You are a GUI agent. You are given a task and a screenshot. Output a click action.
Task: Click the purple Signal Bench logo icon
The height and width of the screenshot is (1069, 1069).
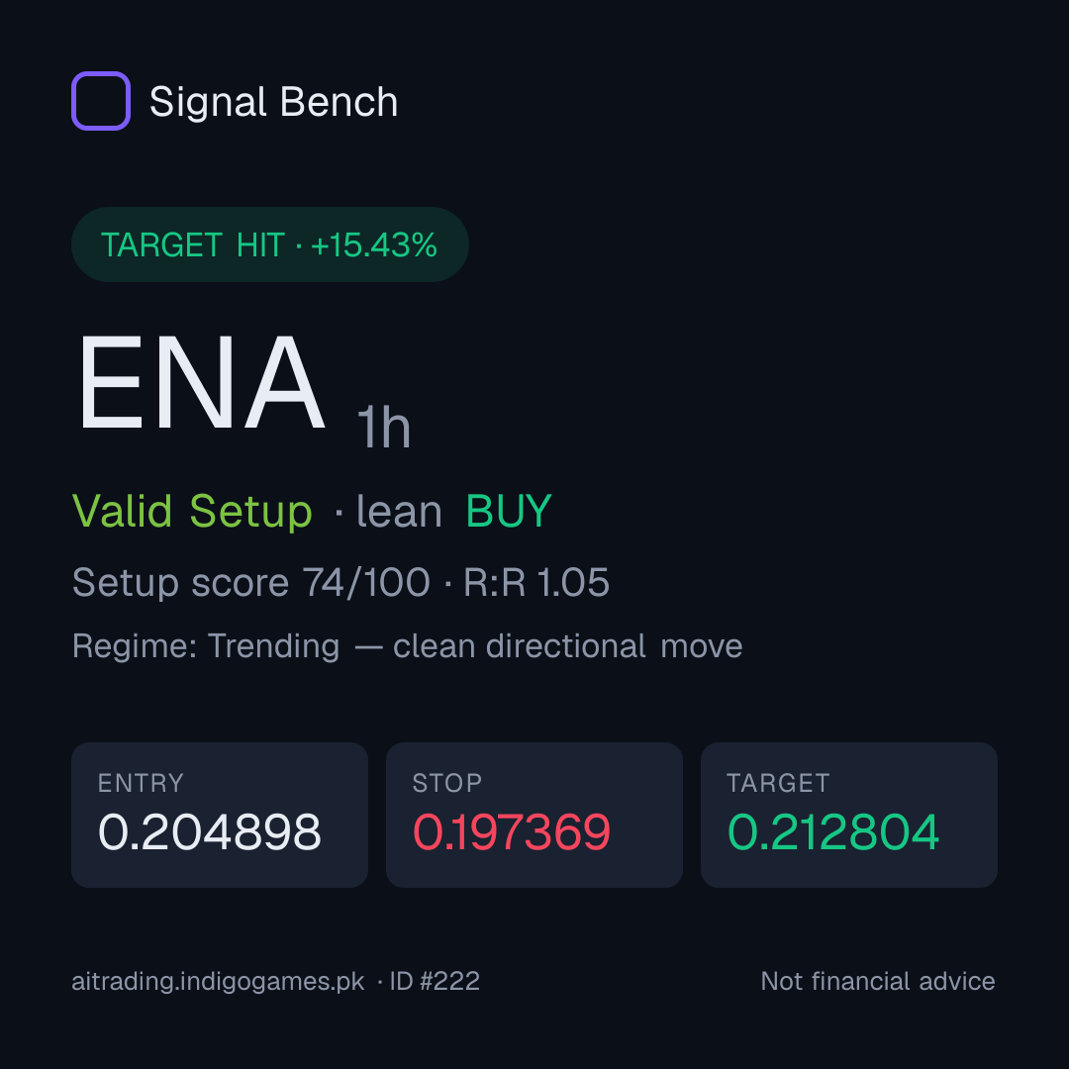click(x=101, y=101)
